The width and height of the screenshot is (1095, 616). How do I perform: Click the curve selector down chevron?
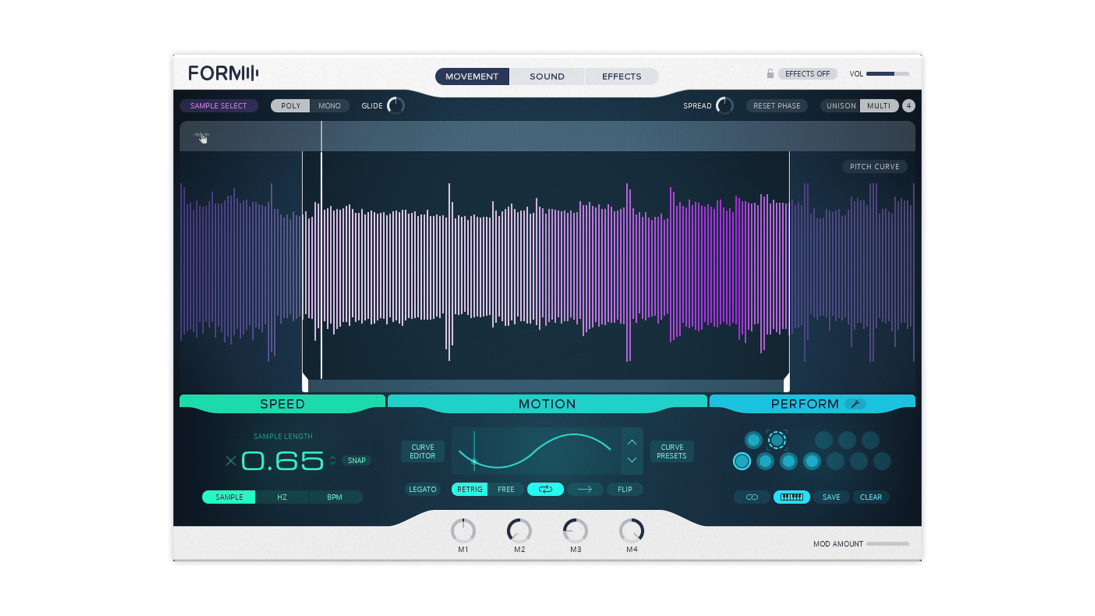pyautogui.click(x=632, y=460)
